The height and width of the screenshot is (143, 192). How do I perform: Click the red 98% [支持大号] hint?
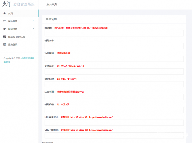(67, 79)
